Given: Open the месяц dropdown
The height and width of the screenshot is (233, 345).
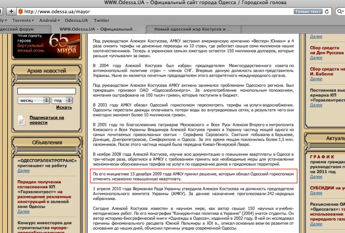Looking at the screenshot, I should pos(33,101).
